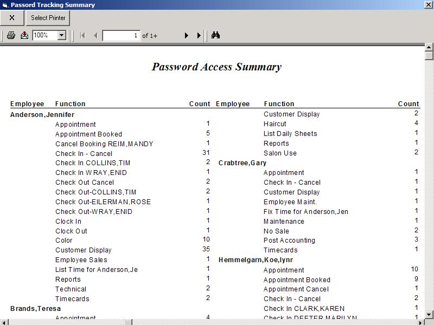This screenshot has width=434, height=325.
Task: Click the Print report icon
Action: [x=11, y=35]
